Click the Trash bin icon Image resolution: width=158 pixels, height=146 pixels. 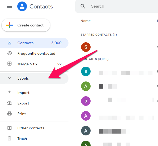[x=9, y=139]
